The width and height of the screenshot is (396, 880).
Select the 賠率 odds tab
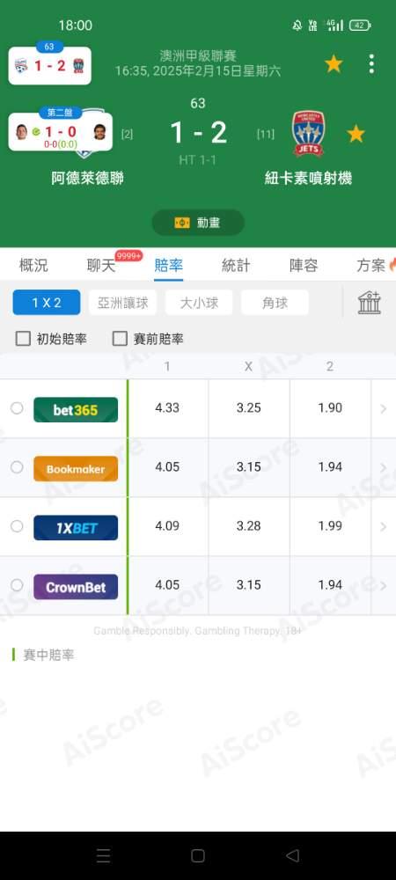(168, 266)
